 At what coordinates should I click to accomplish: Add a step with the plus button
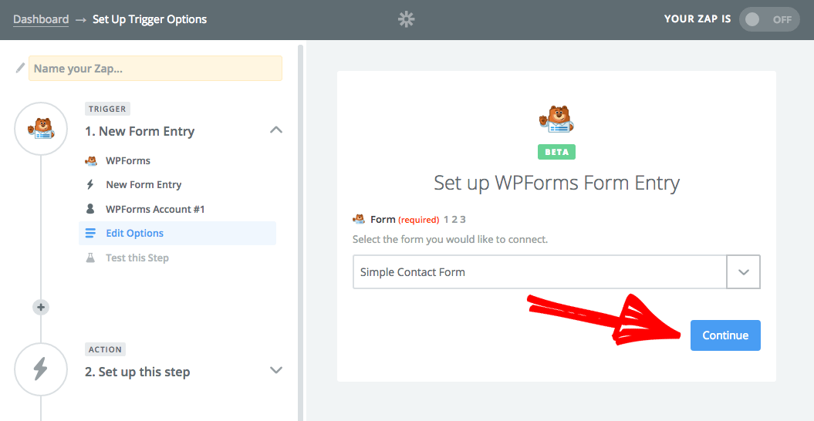pos(41,308)
